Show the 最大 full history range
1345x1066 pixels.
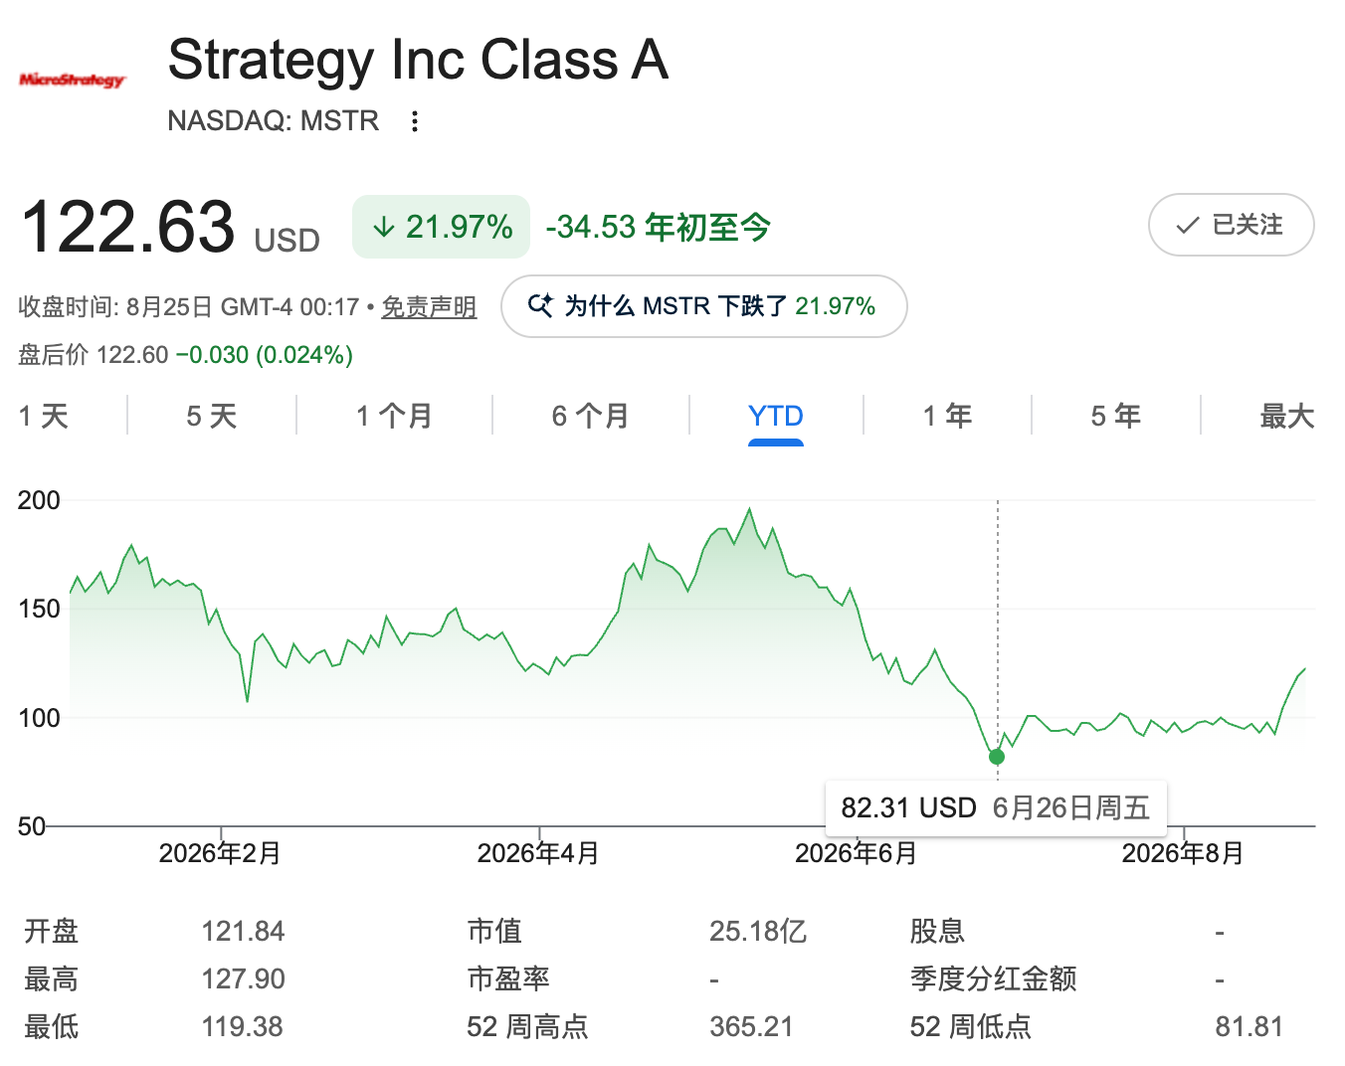tap(1287, 416)
